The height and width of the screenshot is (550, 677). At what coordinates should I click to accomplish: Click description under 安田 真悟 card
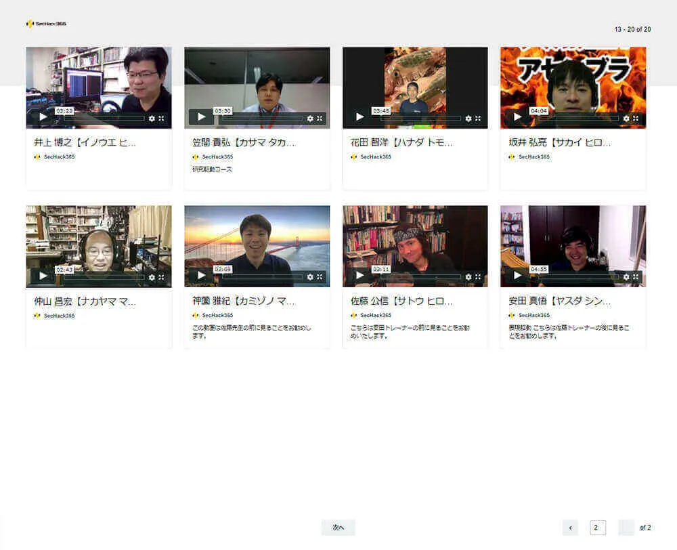tap(569, 332)
